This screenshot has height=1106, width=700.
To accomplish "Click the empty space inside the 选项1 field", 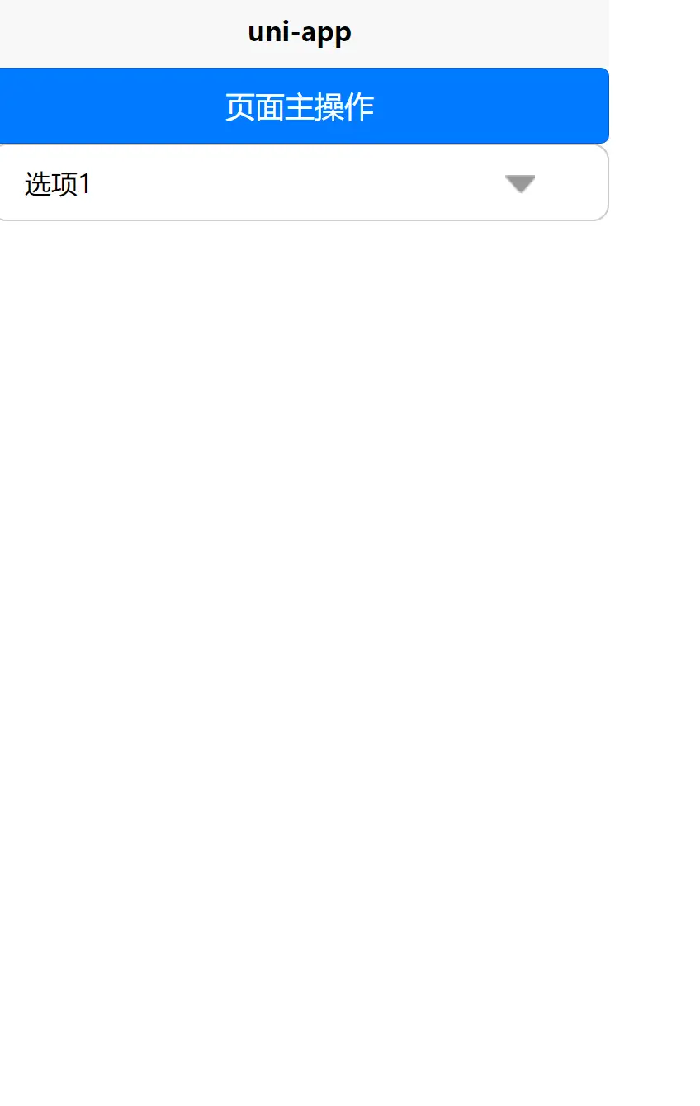I will [x=297, y=183].
